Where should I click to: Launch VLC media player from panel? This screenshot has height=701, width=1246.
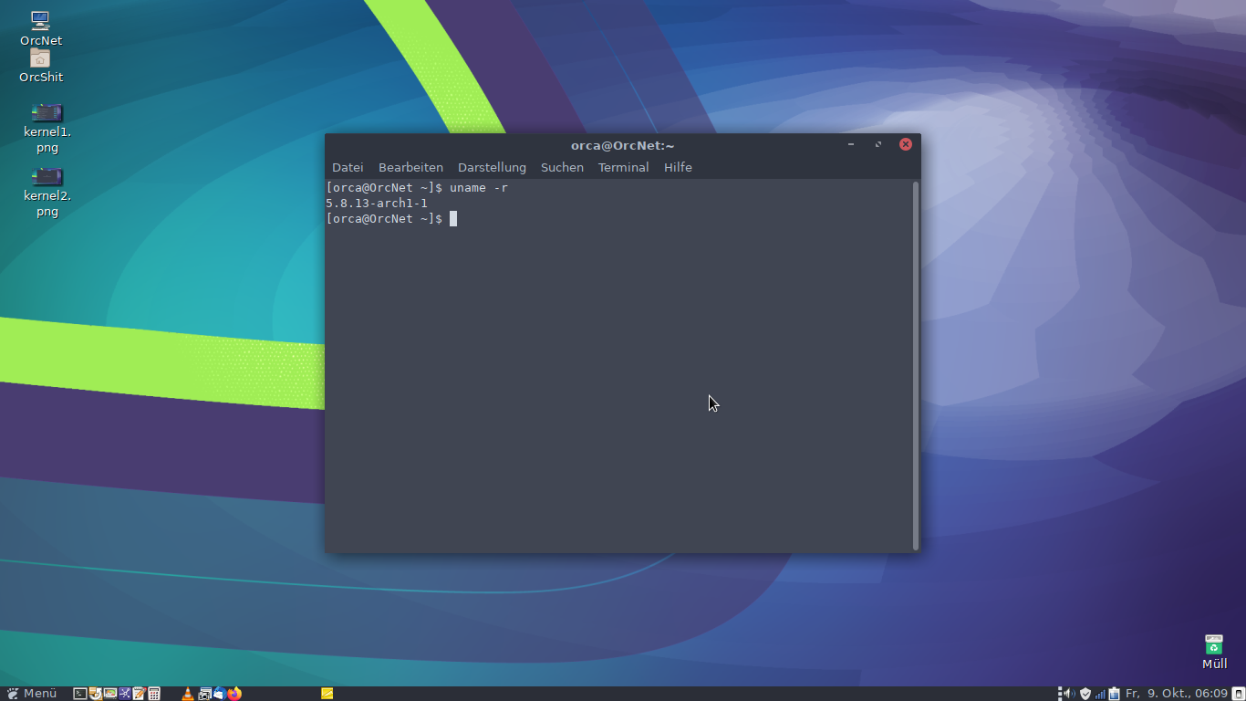[x=188, y=694]
